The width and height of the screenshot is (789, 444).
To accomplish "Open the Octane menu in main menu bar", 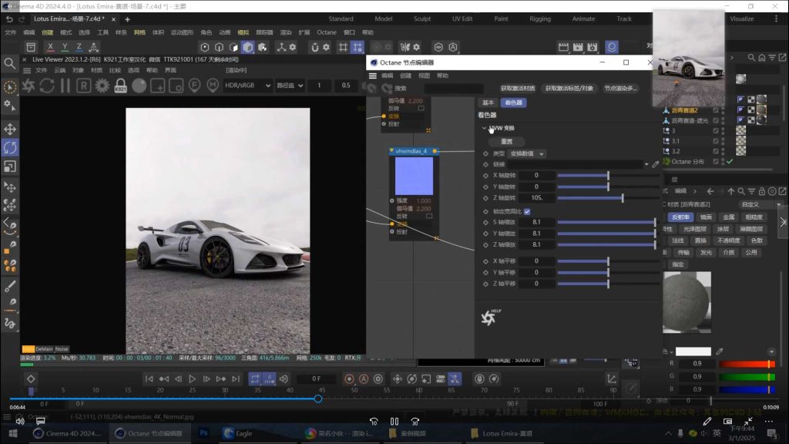I will coord(327,32).
